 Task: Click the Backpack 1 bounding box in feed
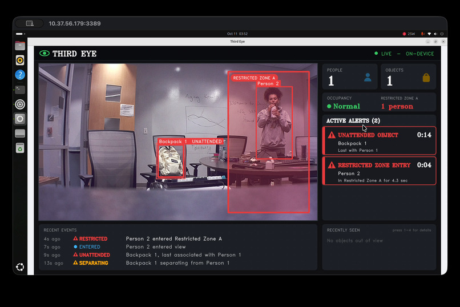click(171, 161)
